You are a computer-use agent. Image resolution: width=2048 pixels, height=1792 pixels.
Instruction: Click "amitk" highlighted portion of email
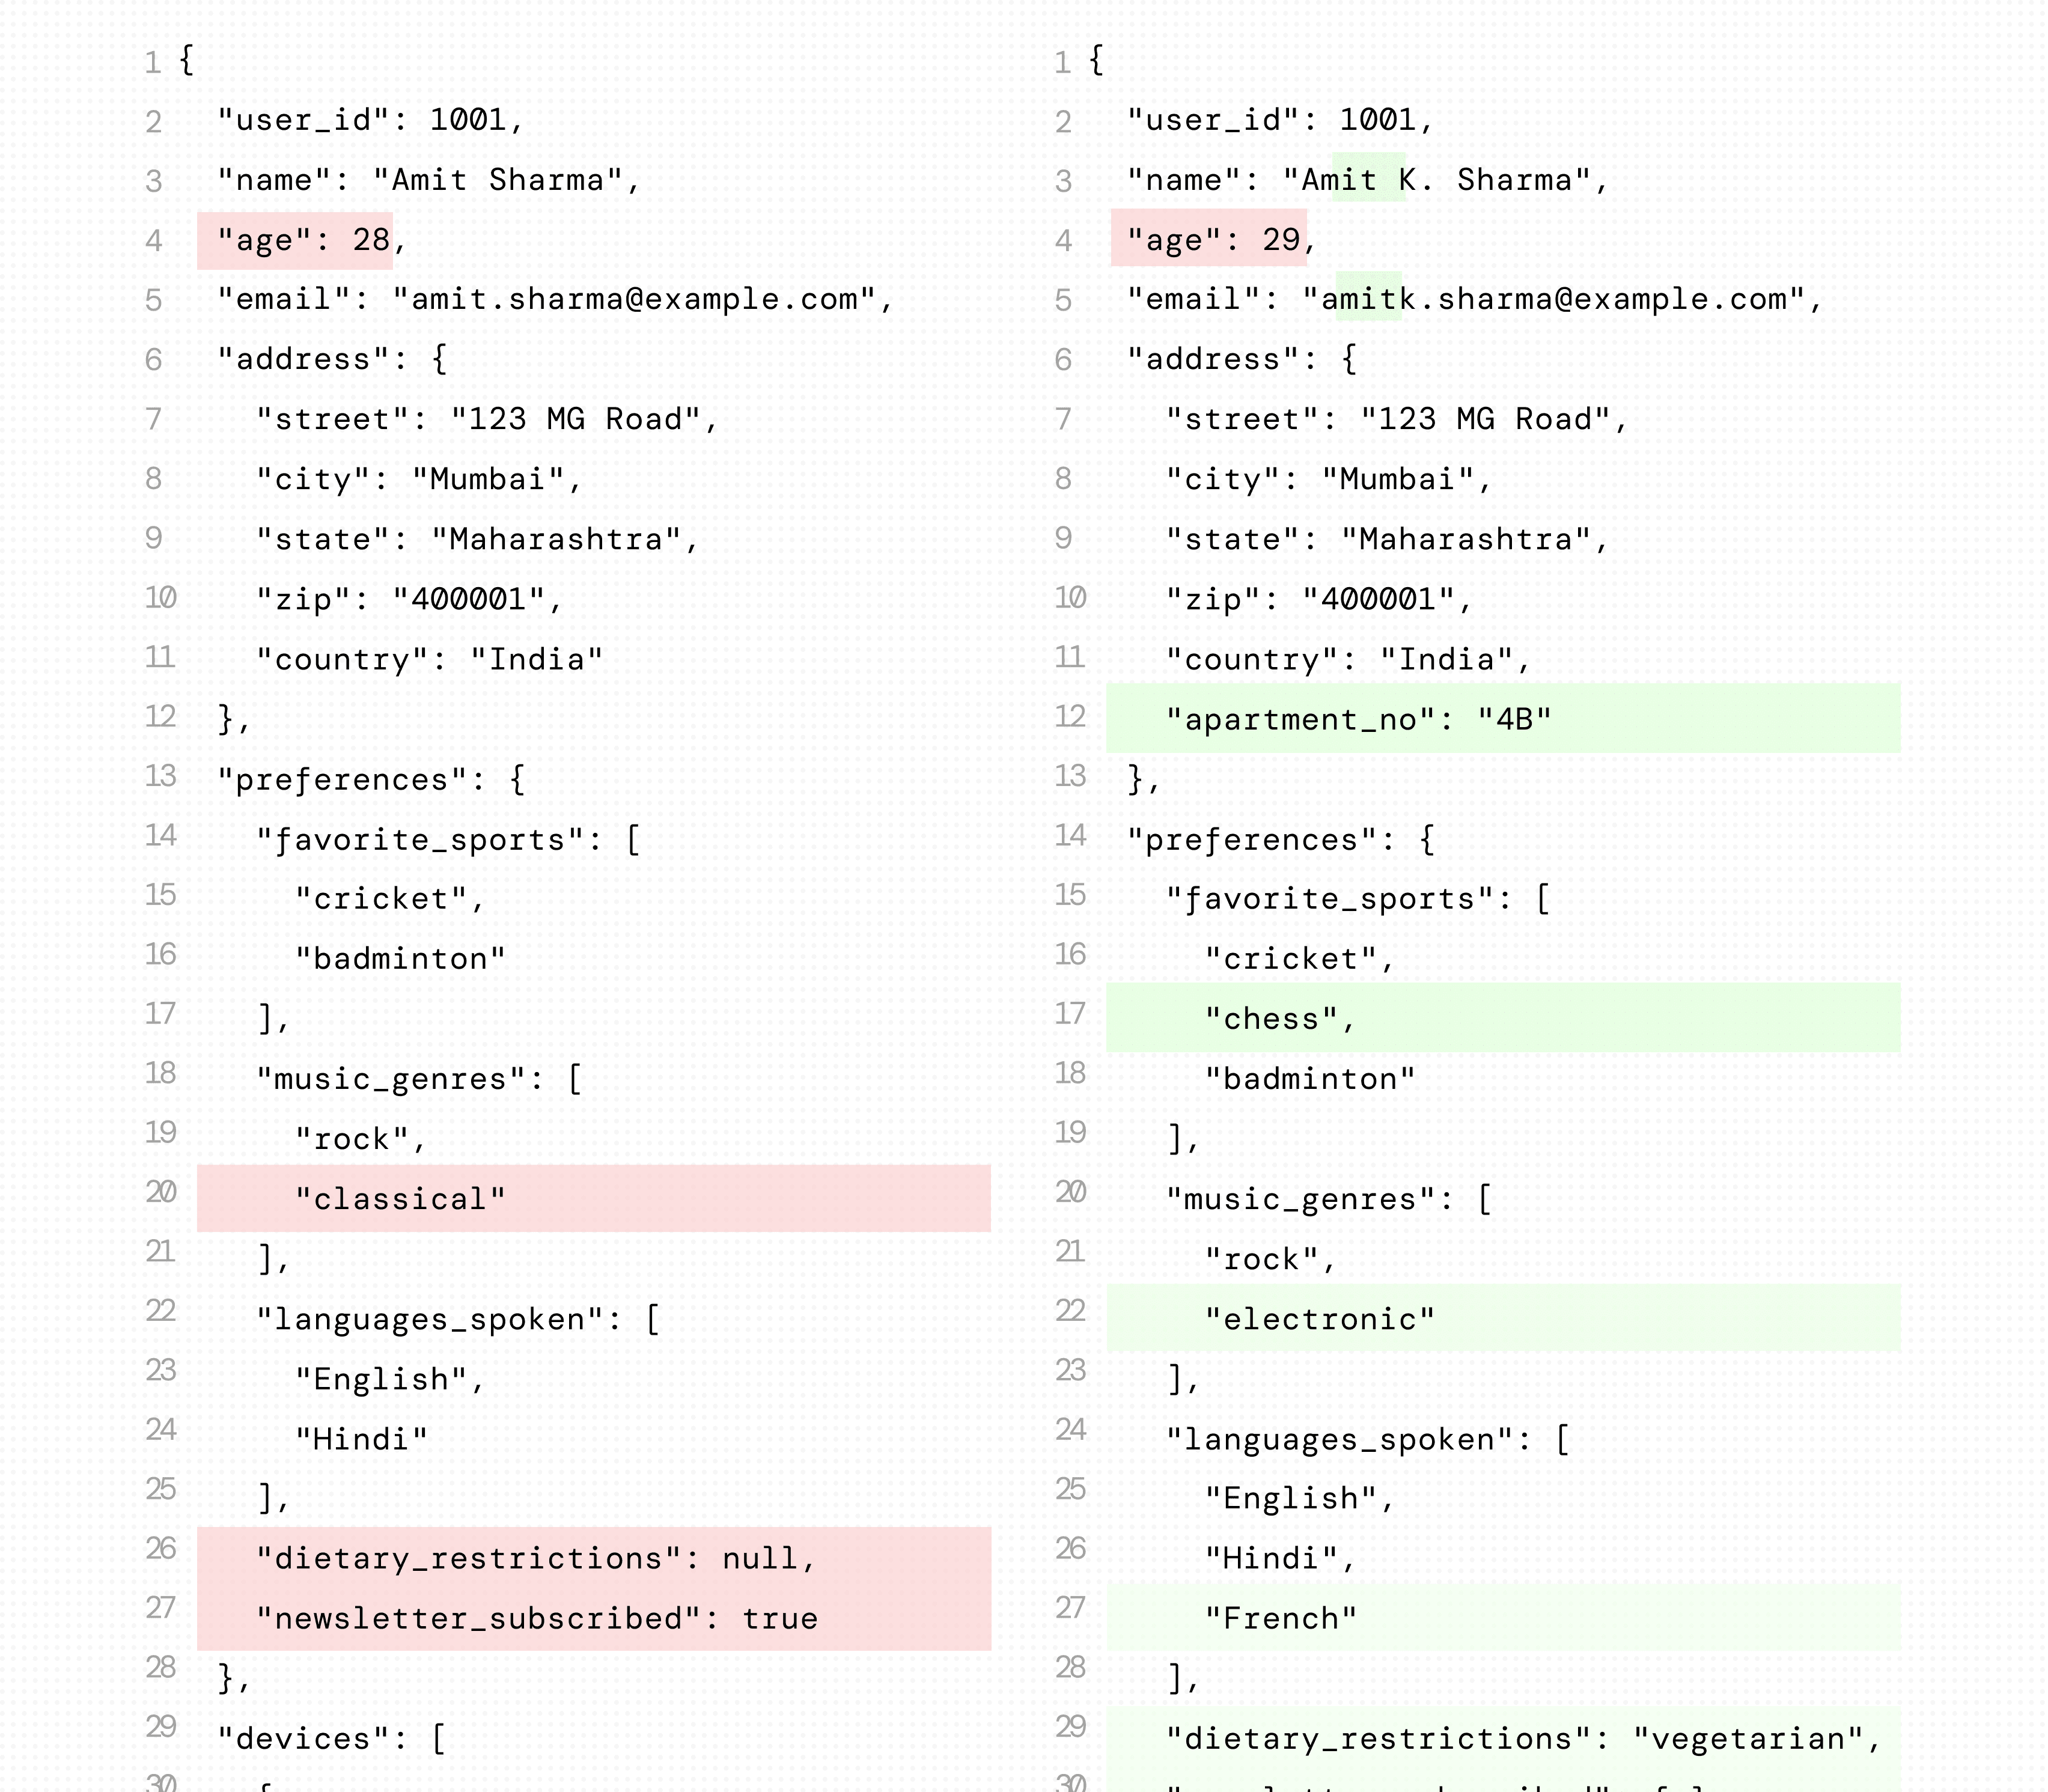pyautogui.click(x=1369, y=297)
